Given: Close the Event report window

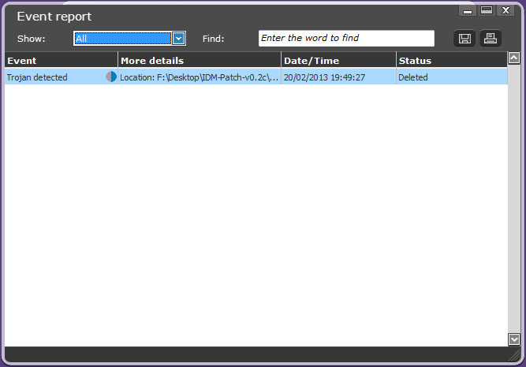Looking at the screenshot, I should [505, 10].
